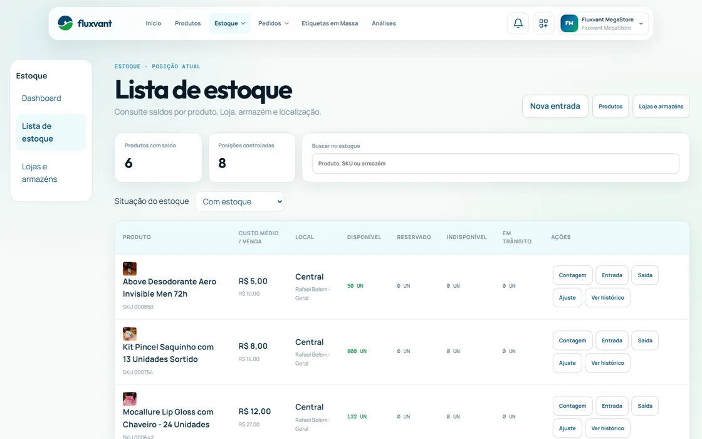Click the fluxvant logo
This screenshot has height=439, width=702.
click(x=85, y=23)
